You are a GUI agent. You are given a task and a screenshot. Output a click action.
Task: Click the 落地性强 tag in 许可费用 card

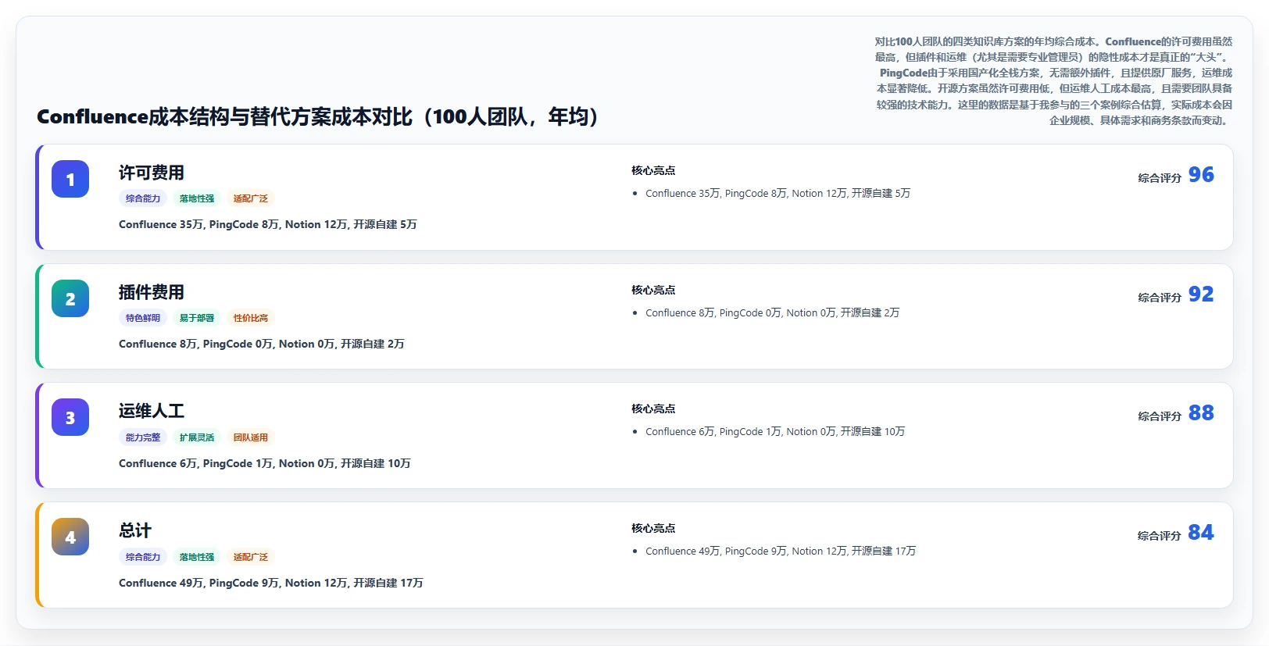point(197,198)
